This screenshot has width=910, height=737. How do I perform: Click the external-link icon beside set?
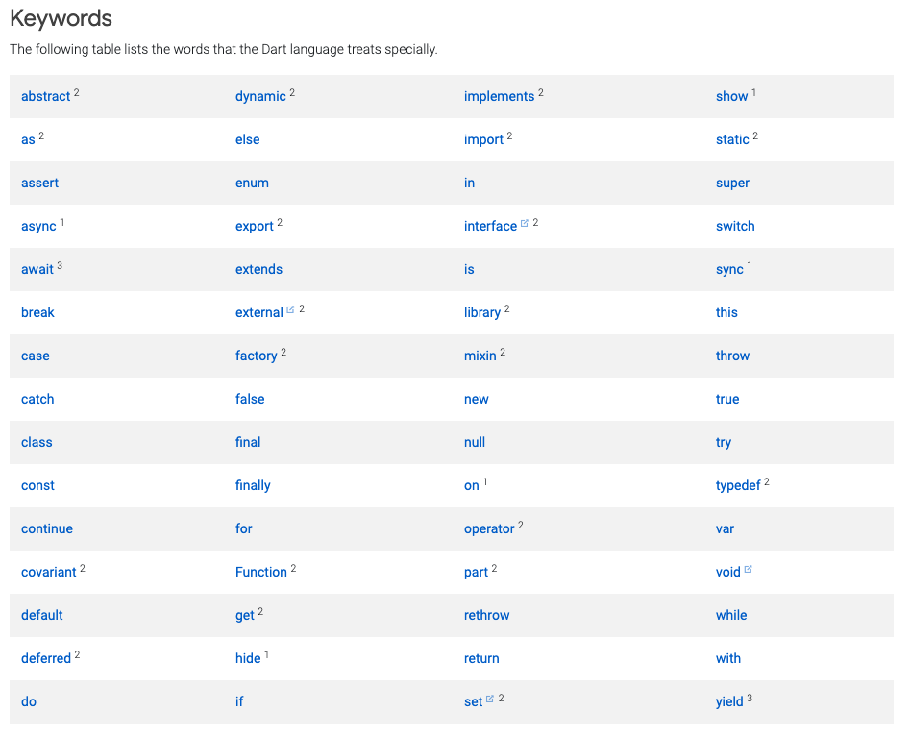490,699
